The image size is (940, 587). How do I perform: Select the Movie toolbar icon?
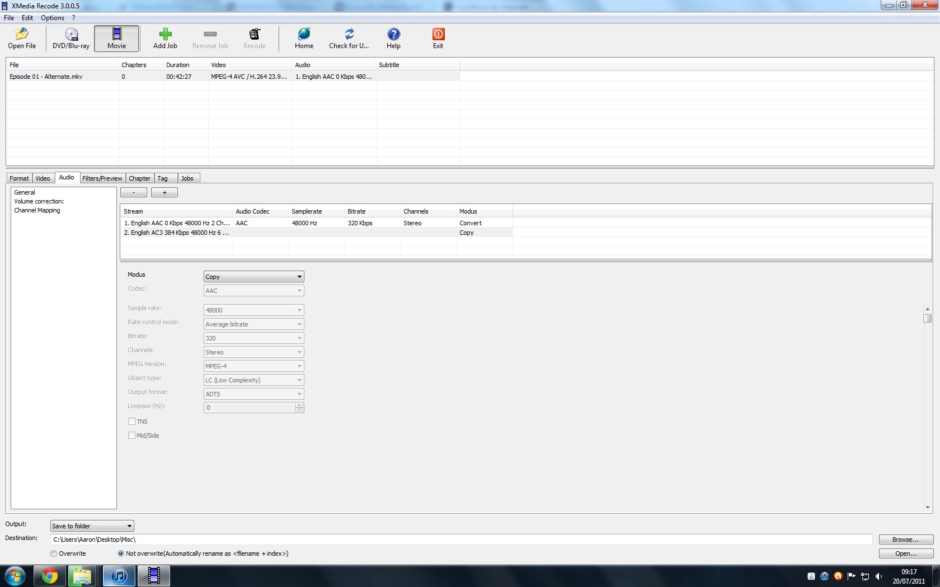click(116, 34)
